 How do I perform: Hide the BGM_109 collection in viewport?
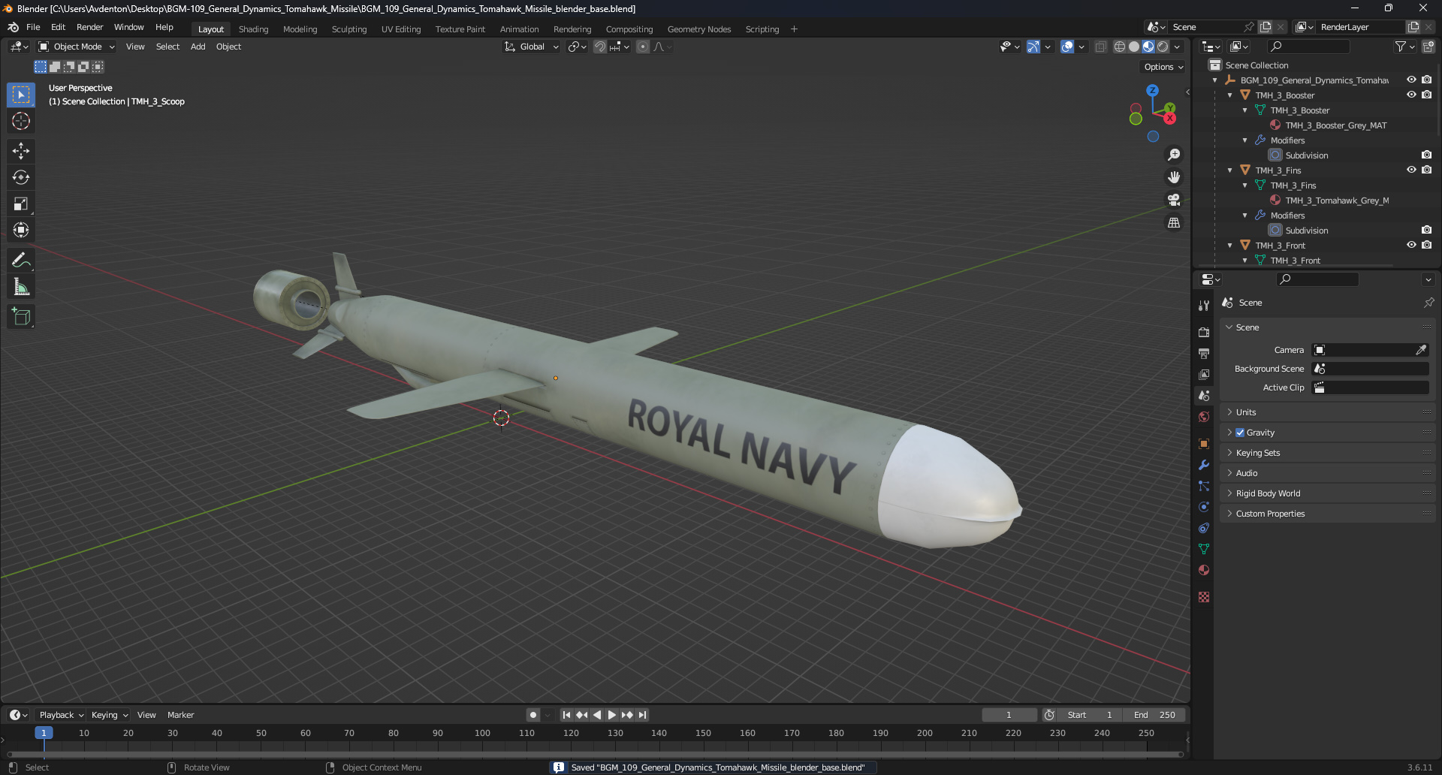click(1411, 80)
